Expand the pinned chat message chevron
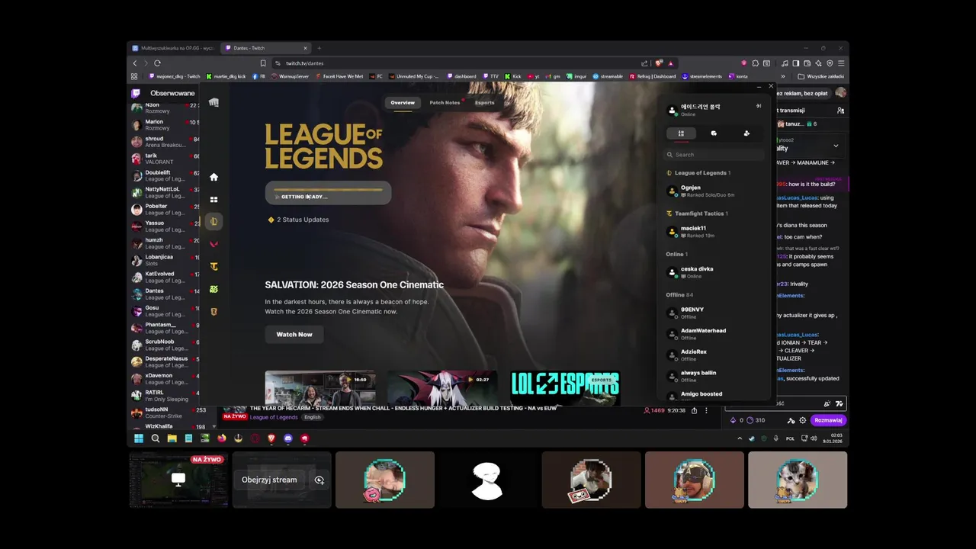This screenshot has width=976, height=549. [x=836, y=146]
